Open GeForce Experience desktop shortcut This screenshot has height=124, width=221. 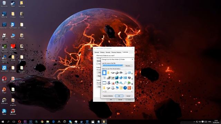[x=4, y=48]
